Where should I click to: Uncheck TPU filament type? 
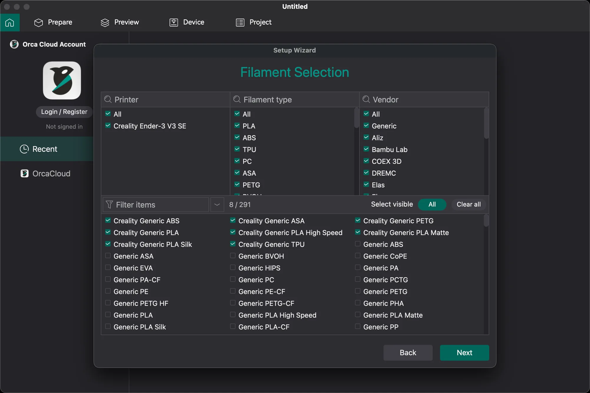[237, 149]
